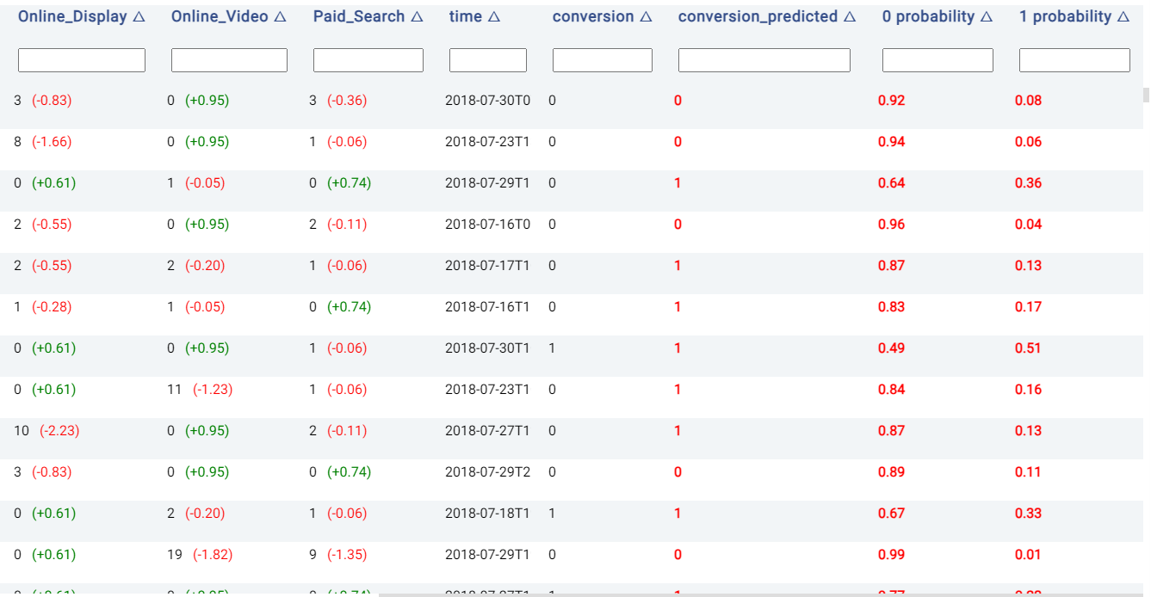The width and height of the screenshot is (1151, 597).
Task: Focus the filter field under time
Action: coord(488,60)
